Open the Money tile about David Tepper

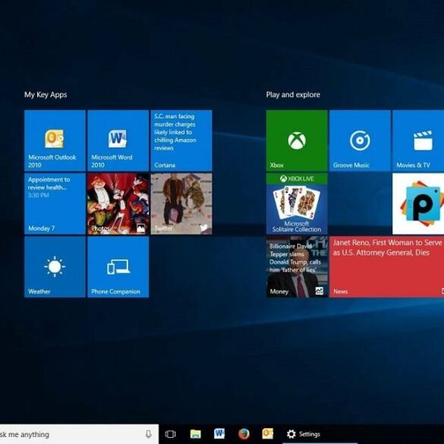coord(297,267)
